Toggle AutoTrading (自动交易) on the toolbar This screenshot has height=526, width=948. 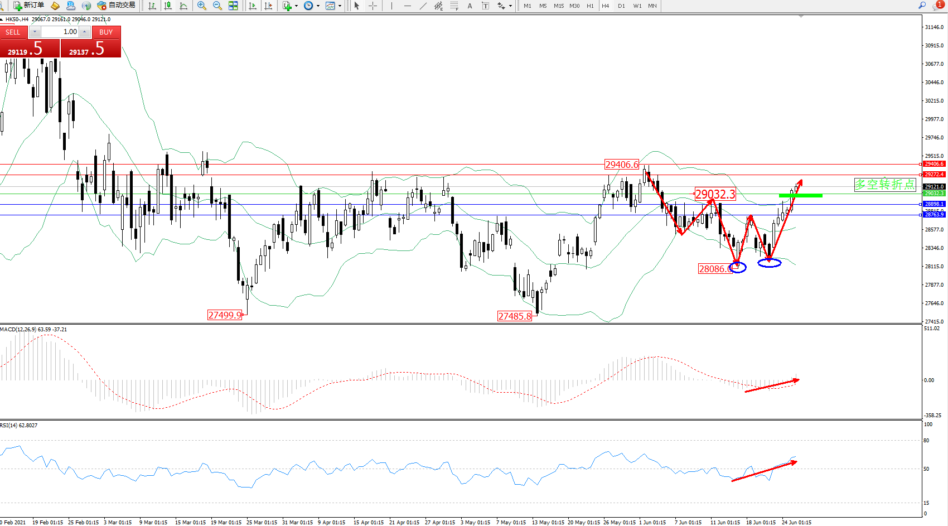(x=116, y=6)
